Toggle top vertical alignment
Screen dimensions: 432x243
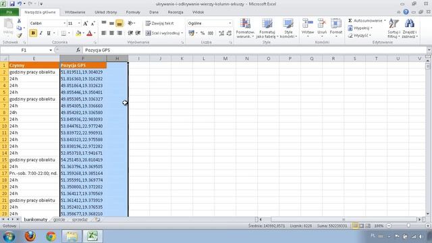click(104, 24)
